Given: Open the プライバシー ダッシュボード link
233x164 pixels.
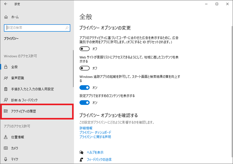Looking at the screenshot, I should (x=95, y=133).
